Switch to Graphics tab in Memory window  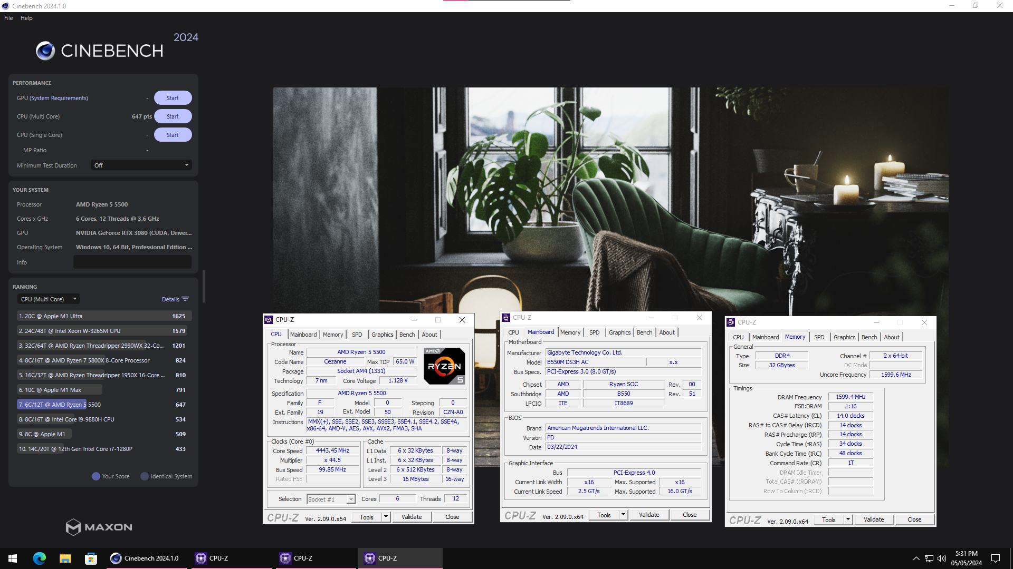tap(844, 337)
